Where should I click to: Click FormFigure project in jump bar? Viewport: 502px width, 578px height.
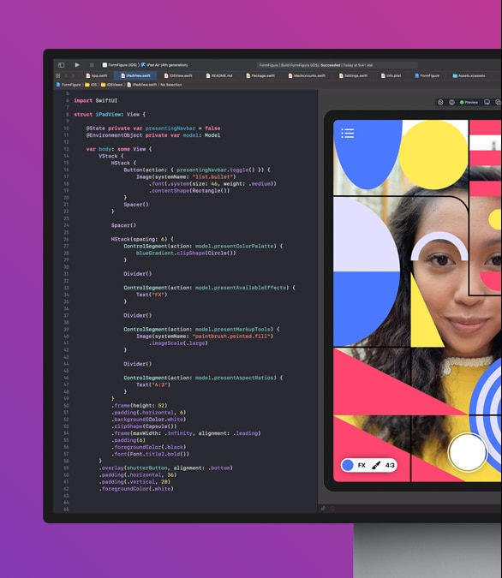tap(69, 85)
